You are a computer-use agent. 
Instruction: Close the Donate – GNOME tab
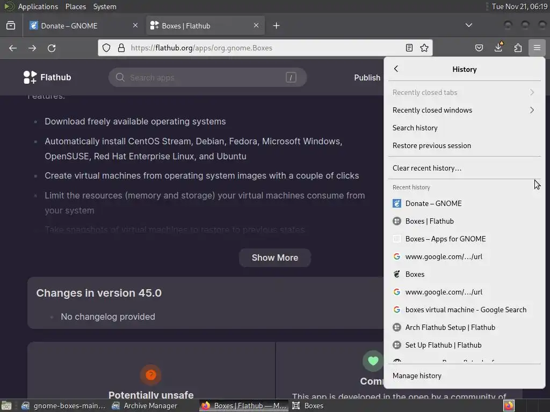point(135,26)
